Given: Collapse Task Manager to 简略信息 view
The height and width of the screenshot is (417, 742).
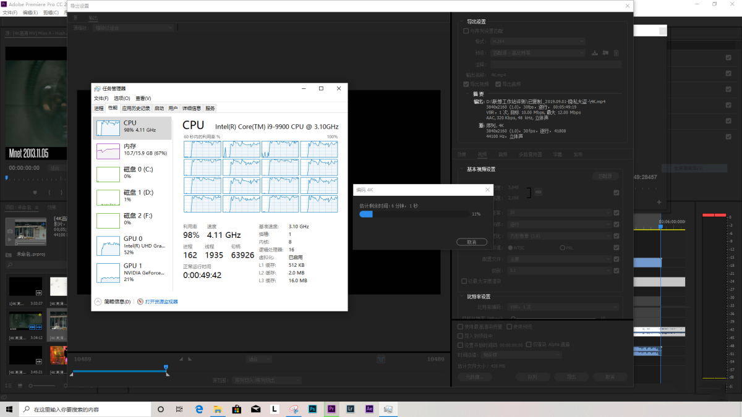Looking at the screenshot, I should tap(113, 302).
